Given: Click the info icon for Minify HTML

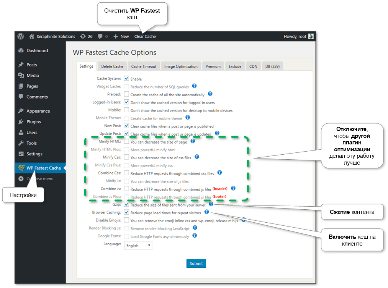Looking at the screenshot, I should click(193, 141).
